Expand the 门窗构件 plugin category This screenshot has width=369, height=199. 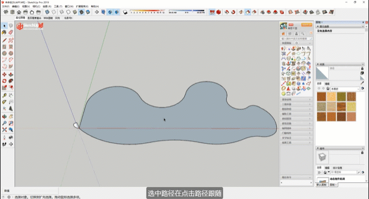[x=296, y=133]
